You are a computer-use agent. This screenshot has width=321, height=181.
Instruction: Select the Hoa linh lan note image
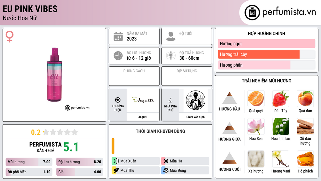[x=281, y=126]
